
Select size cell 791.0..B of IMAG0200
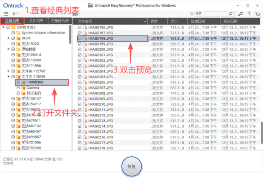[177, 49]
